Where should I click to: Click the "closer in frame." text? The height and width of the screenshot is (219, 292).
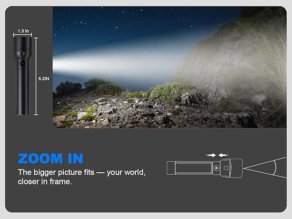pos(45,182)
